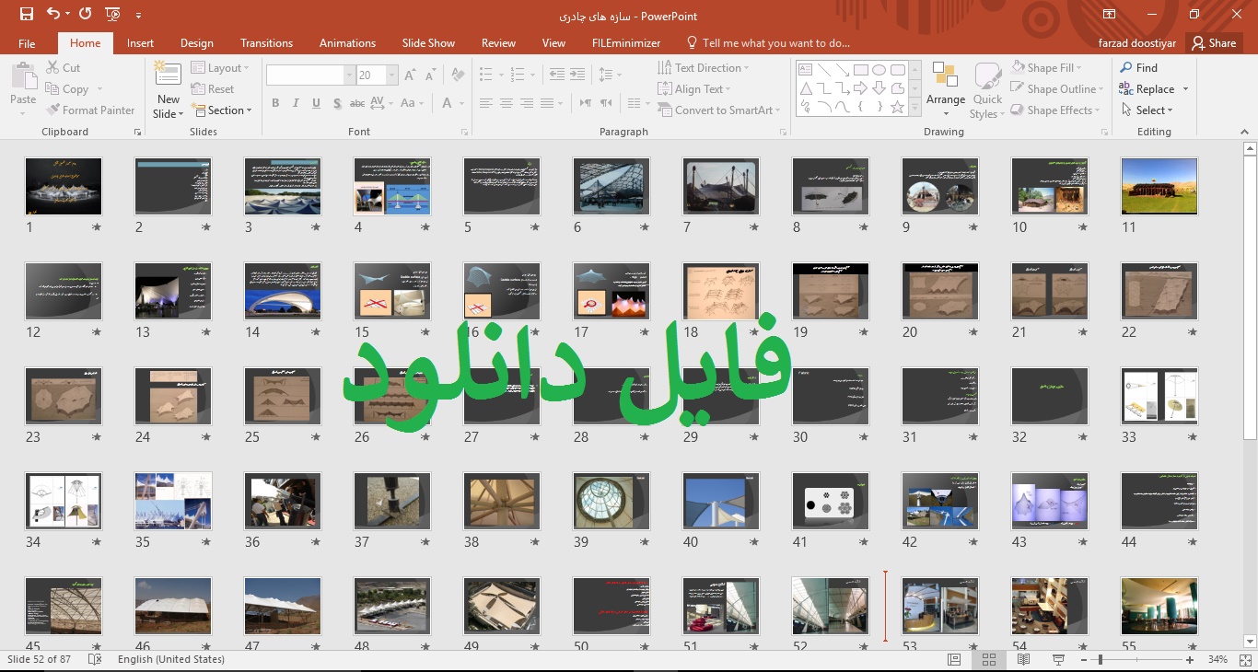The width and height of the screenshot is (1258, 672).
Task: Open the File tab
Action: pos(27,43)
